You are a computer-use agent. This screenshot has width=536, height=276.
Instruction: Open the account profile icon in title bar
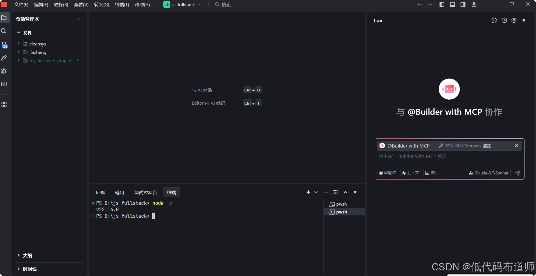pos(474,4)
